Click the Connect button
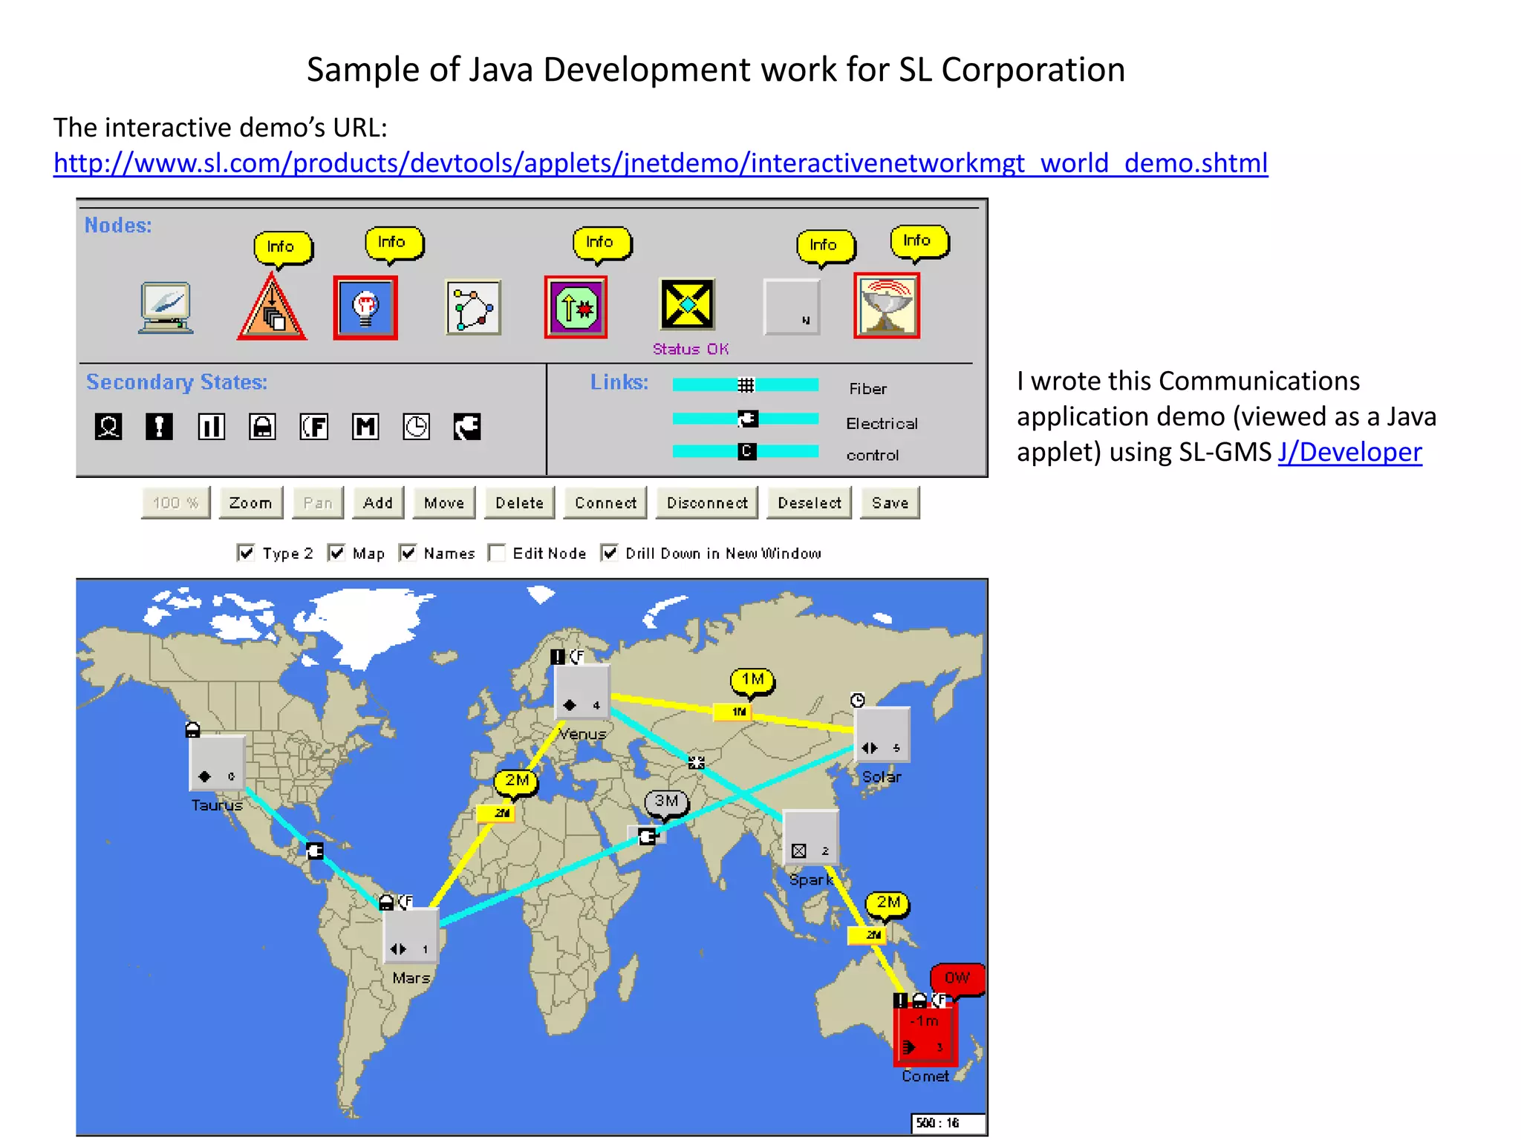 pyautogui.click(x=605, y=503)
